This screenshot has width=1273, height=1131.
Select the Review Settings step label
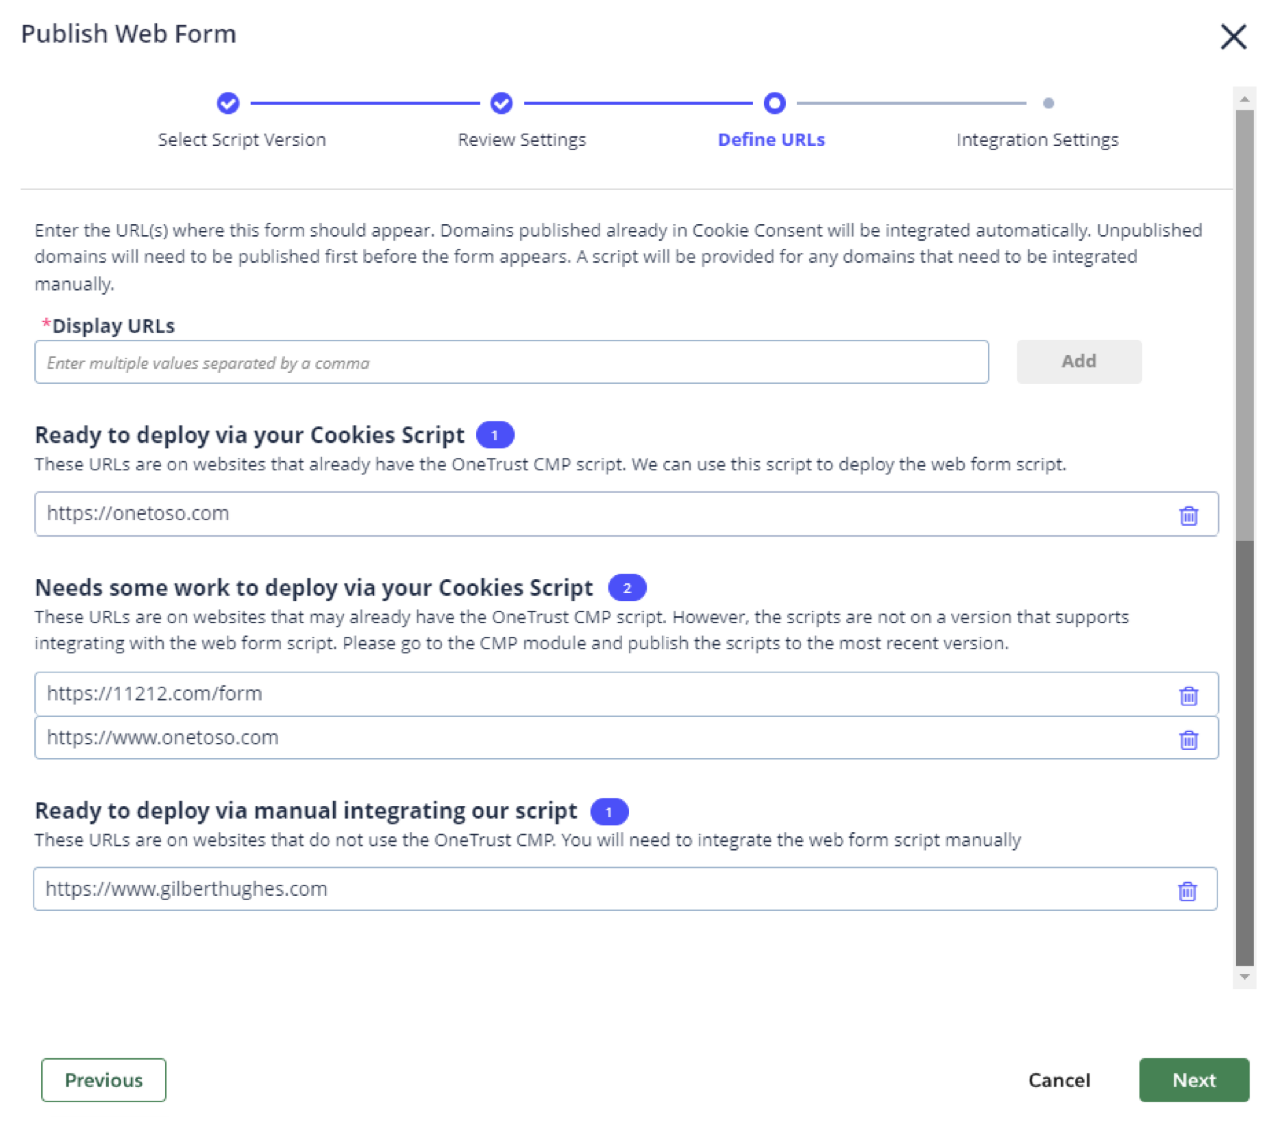click(523, 139)
